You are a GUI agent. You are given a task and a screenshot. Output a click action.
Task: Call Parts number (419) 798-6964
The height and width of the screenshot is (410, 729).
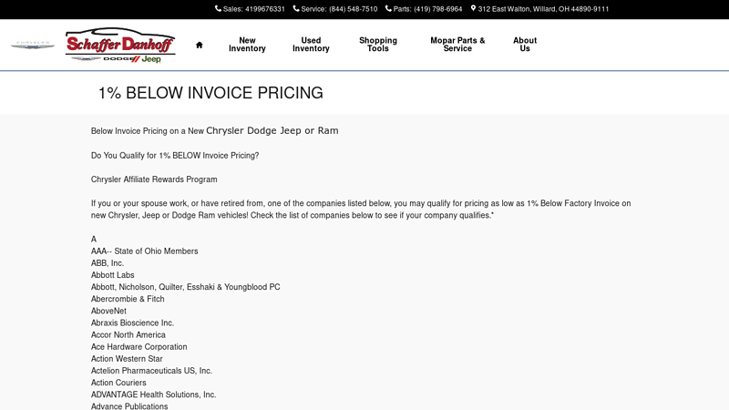(438, 9)
